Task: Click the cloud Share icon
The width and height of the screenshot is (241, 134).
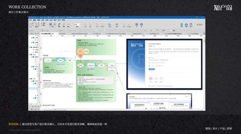Action: click(186, 24)
